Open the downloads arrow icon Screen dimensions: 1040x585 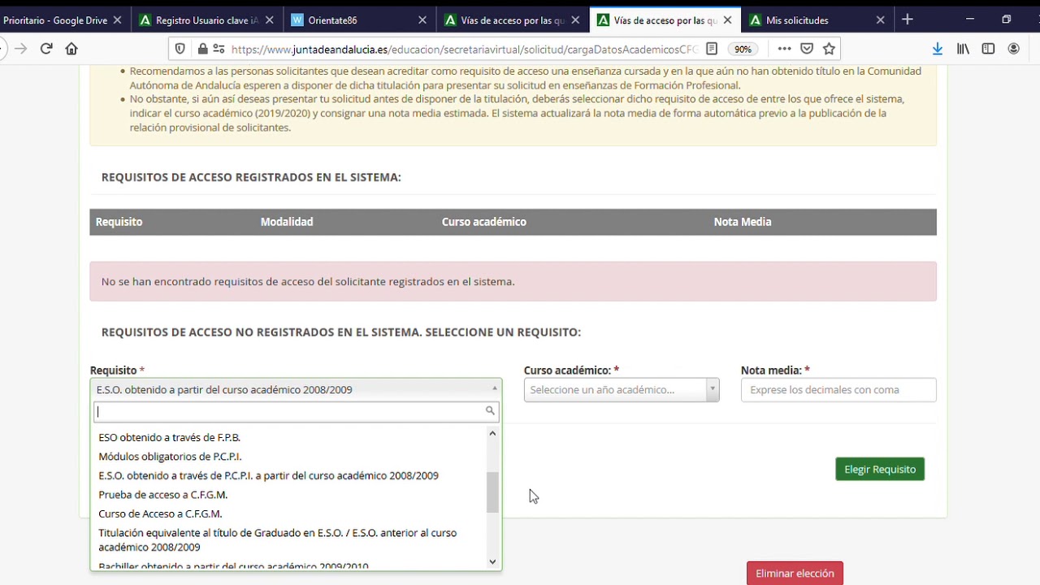tap(937, 49)
